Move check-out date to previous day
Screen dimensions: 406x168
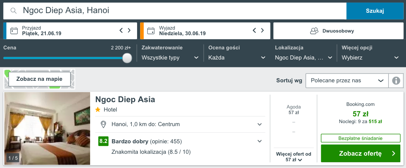(254, 30)
